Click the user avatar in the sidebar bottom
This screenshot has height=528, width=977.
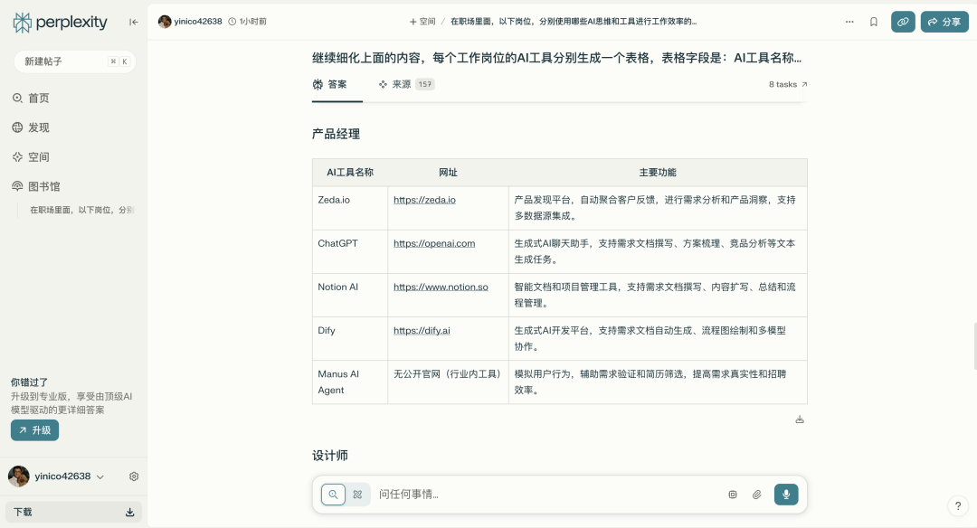pos(19,476)
